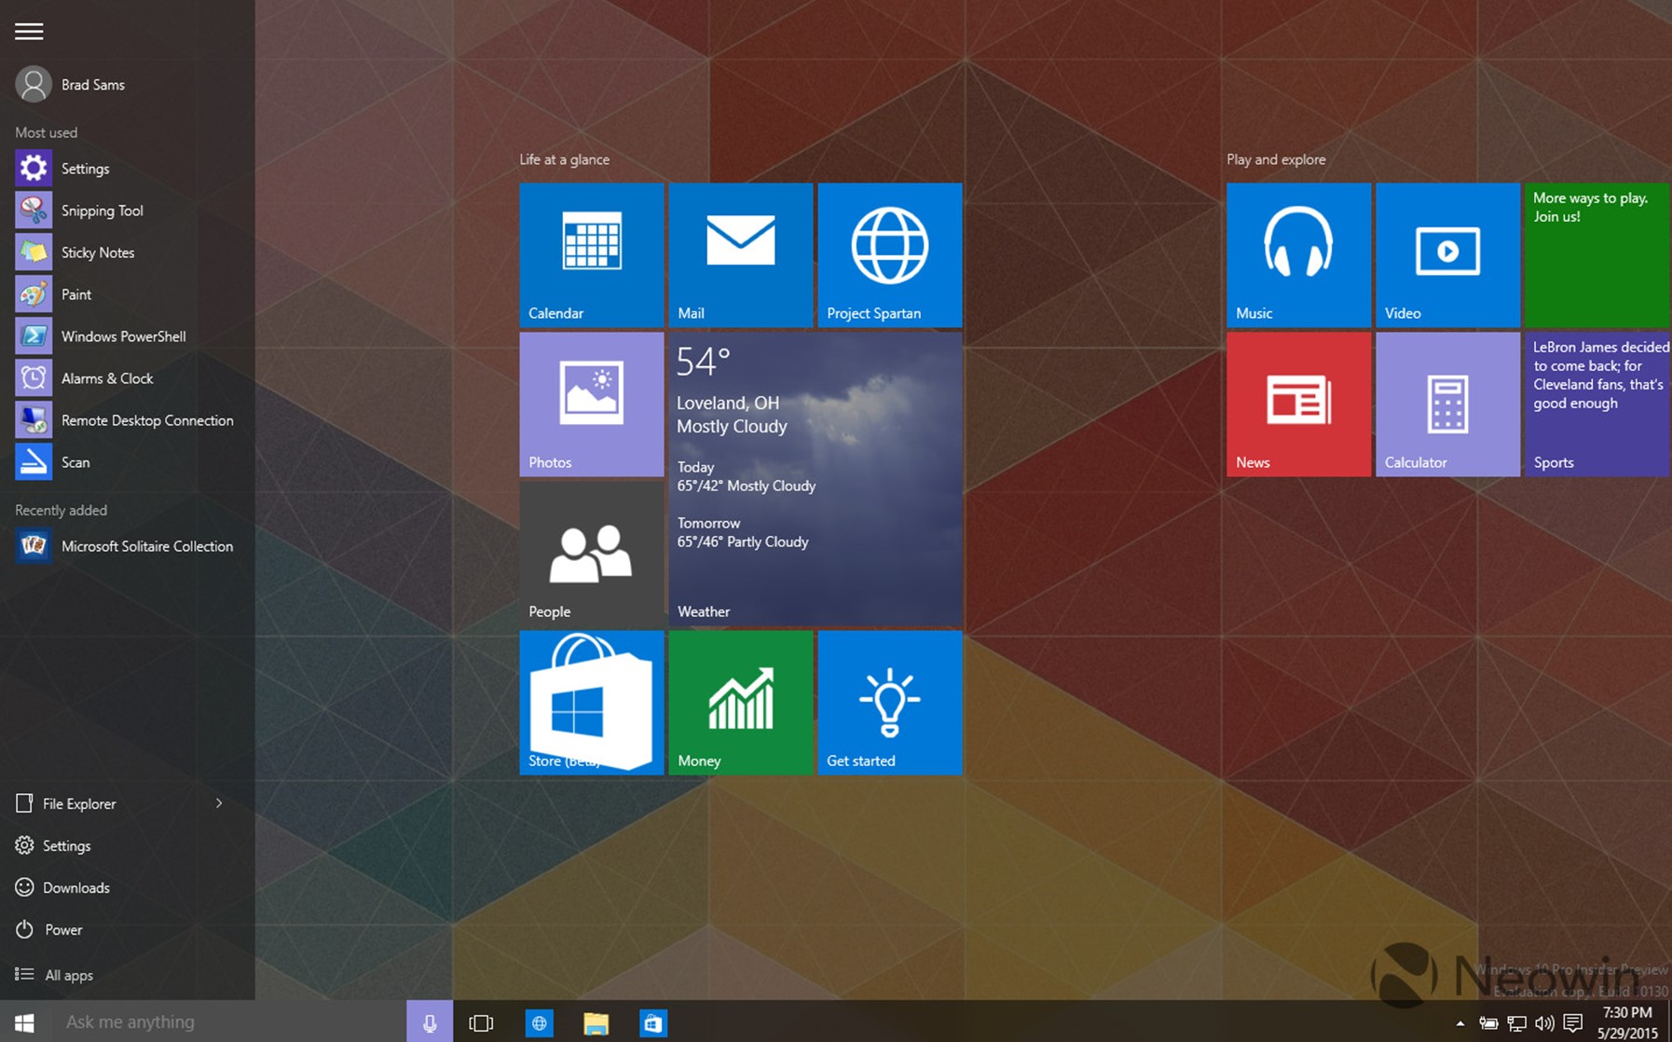Open the Money tile
The height and width of the screenshot is (1042, 1672).
[x=740, y=702]
